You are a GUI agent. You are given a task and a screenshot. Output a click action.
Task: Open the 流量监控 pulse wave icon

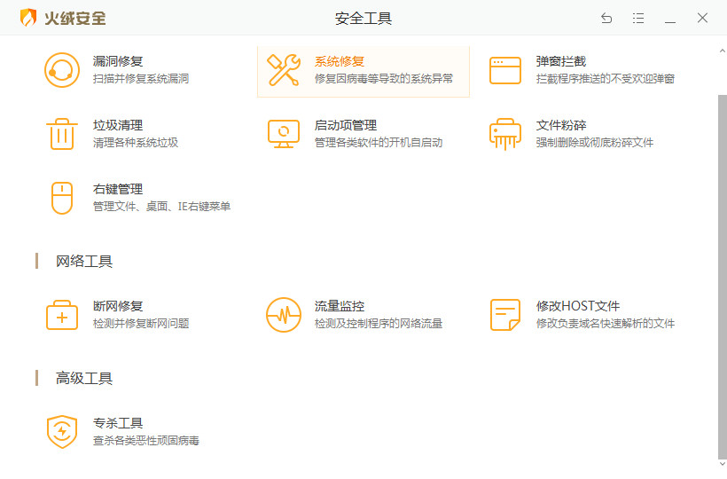(x=284, y=315)
